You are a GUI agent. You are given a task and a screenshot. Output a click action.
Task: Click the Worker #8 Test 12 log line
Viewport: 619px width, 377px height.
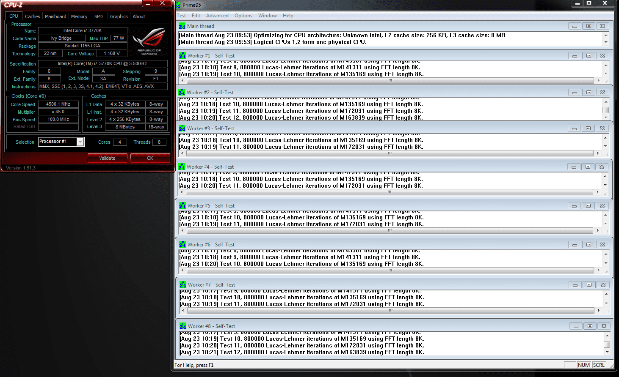pos(302,352)
